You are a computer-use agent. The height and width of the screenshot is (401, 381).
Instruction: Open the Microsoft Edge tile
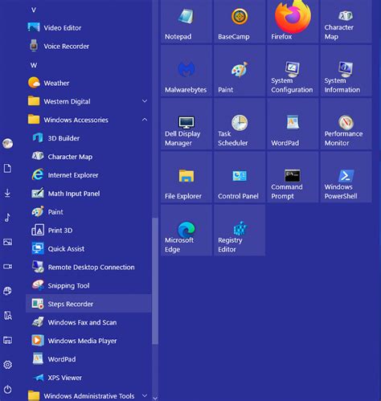(x=186, y=230)
